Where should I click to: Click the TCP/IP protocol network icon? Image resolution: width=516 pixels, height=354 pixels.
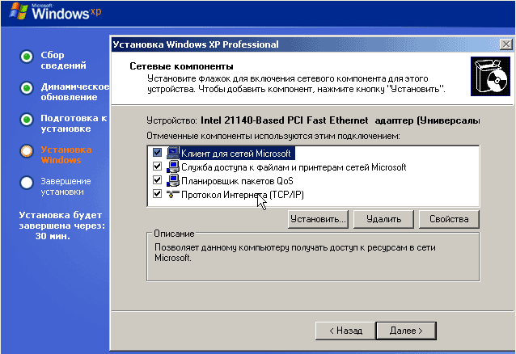pyautogui.click(x=173, y=194)
